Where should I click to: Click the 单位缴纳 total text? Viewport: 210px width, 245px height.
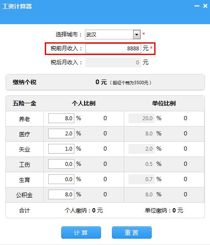pyautogui.click(x=164, y=210)
